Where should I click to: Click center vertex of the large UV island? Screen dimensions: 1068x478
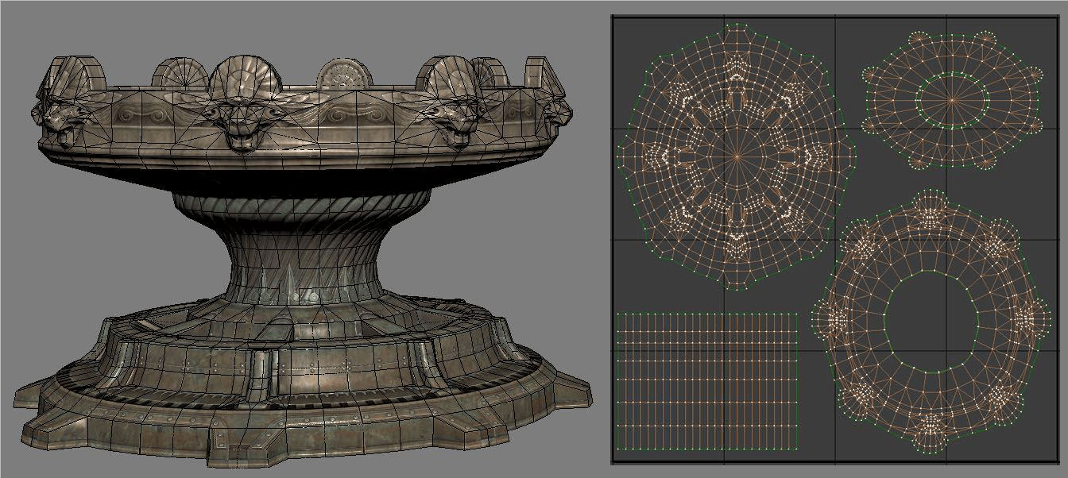click(735, 157)
